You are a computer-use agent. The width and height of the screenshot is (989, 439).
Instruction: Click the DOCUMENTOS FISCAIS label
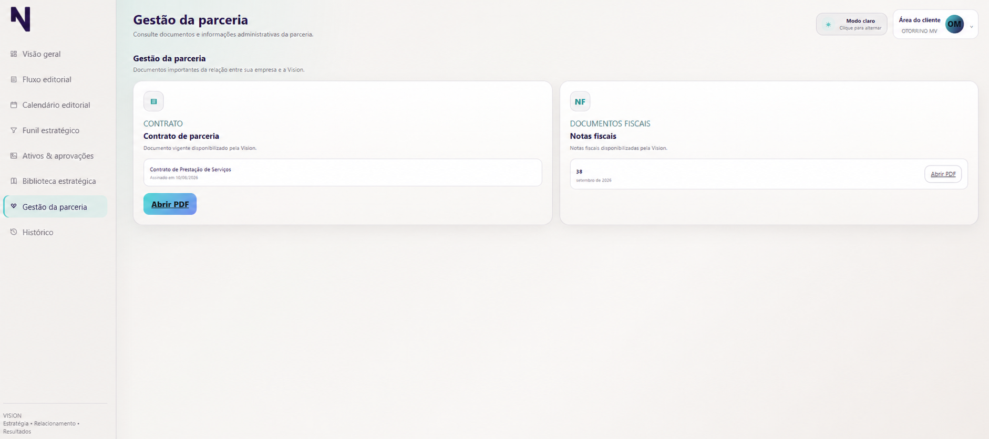[x=610, y=124]
